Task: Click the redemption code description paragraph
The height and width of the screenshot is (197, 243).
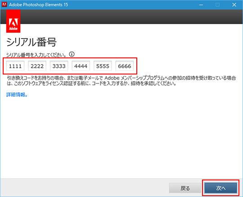Action: tap(121, 81)
